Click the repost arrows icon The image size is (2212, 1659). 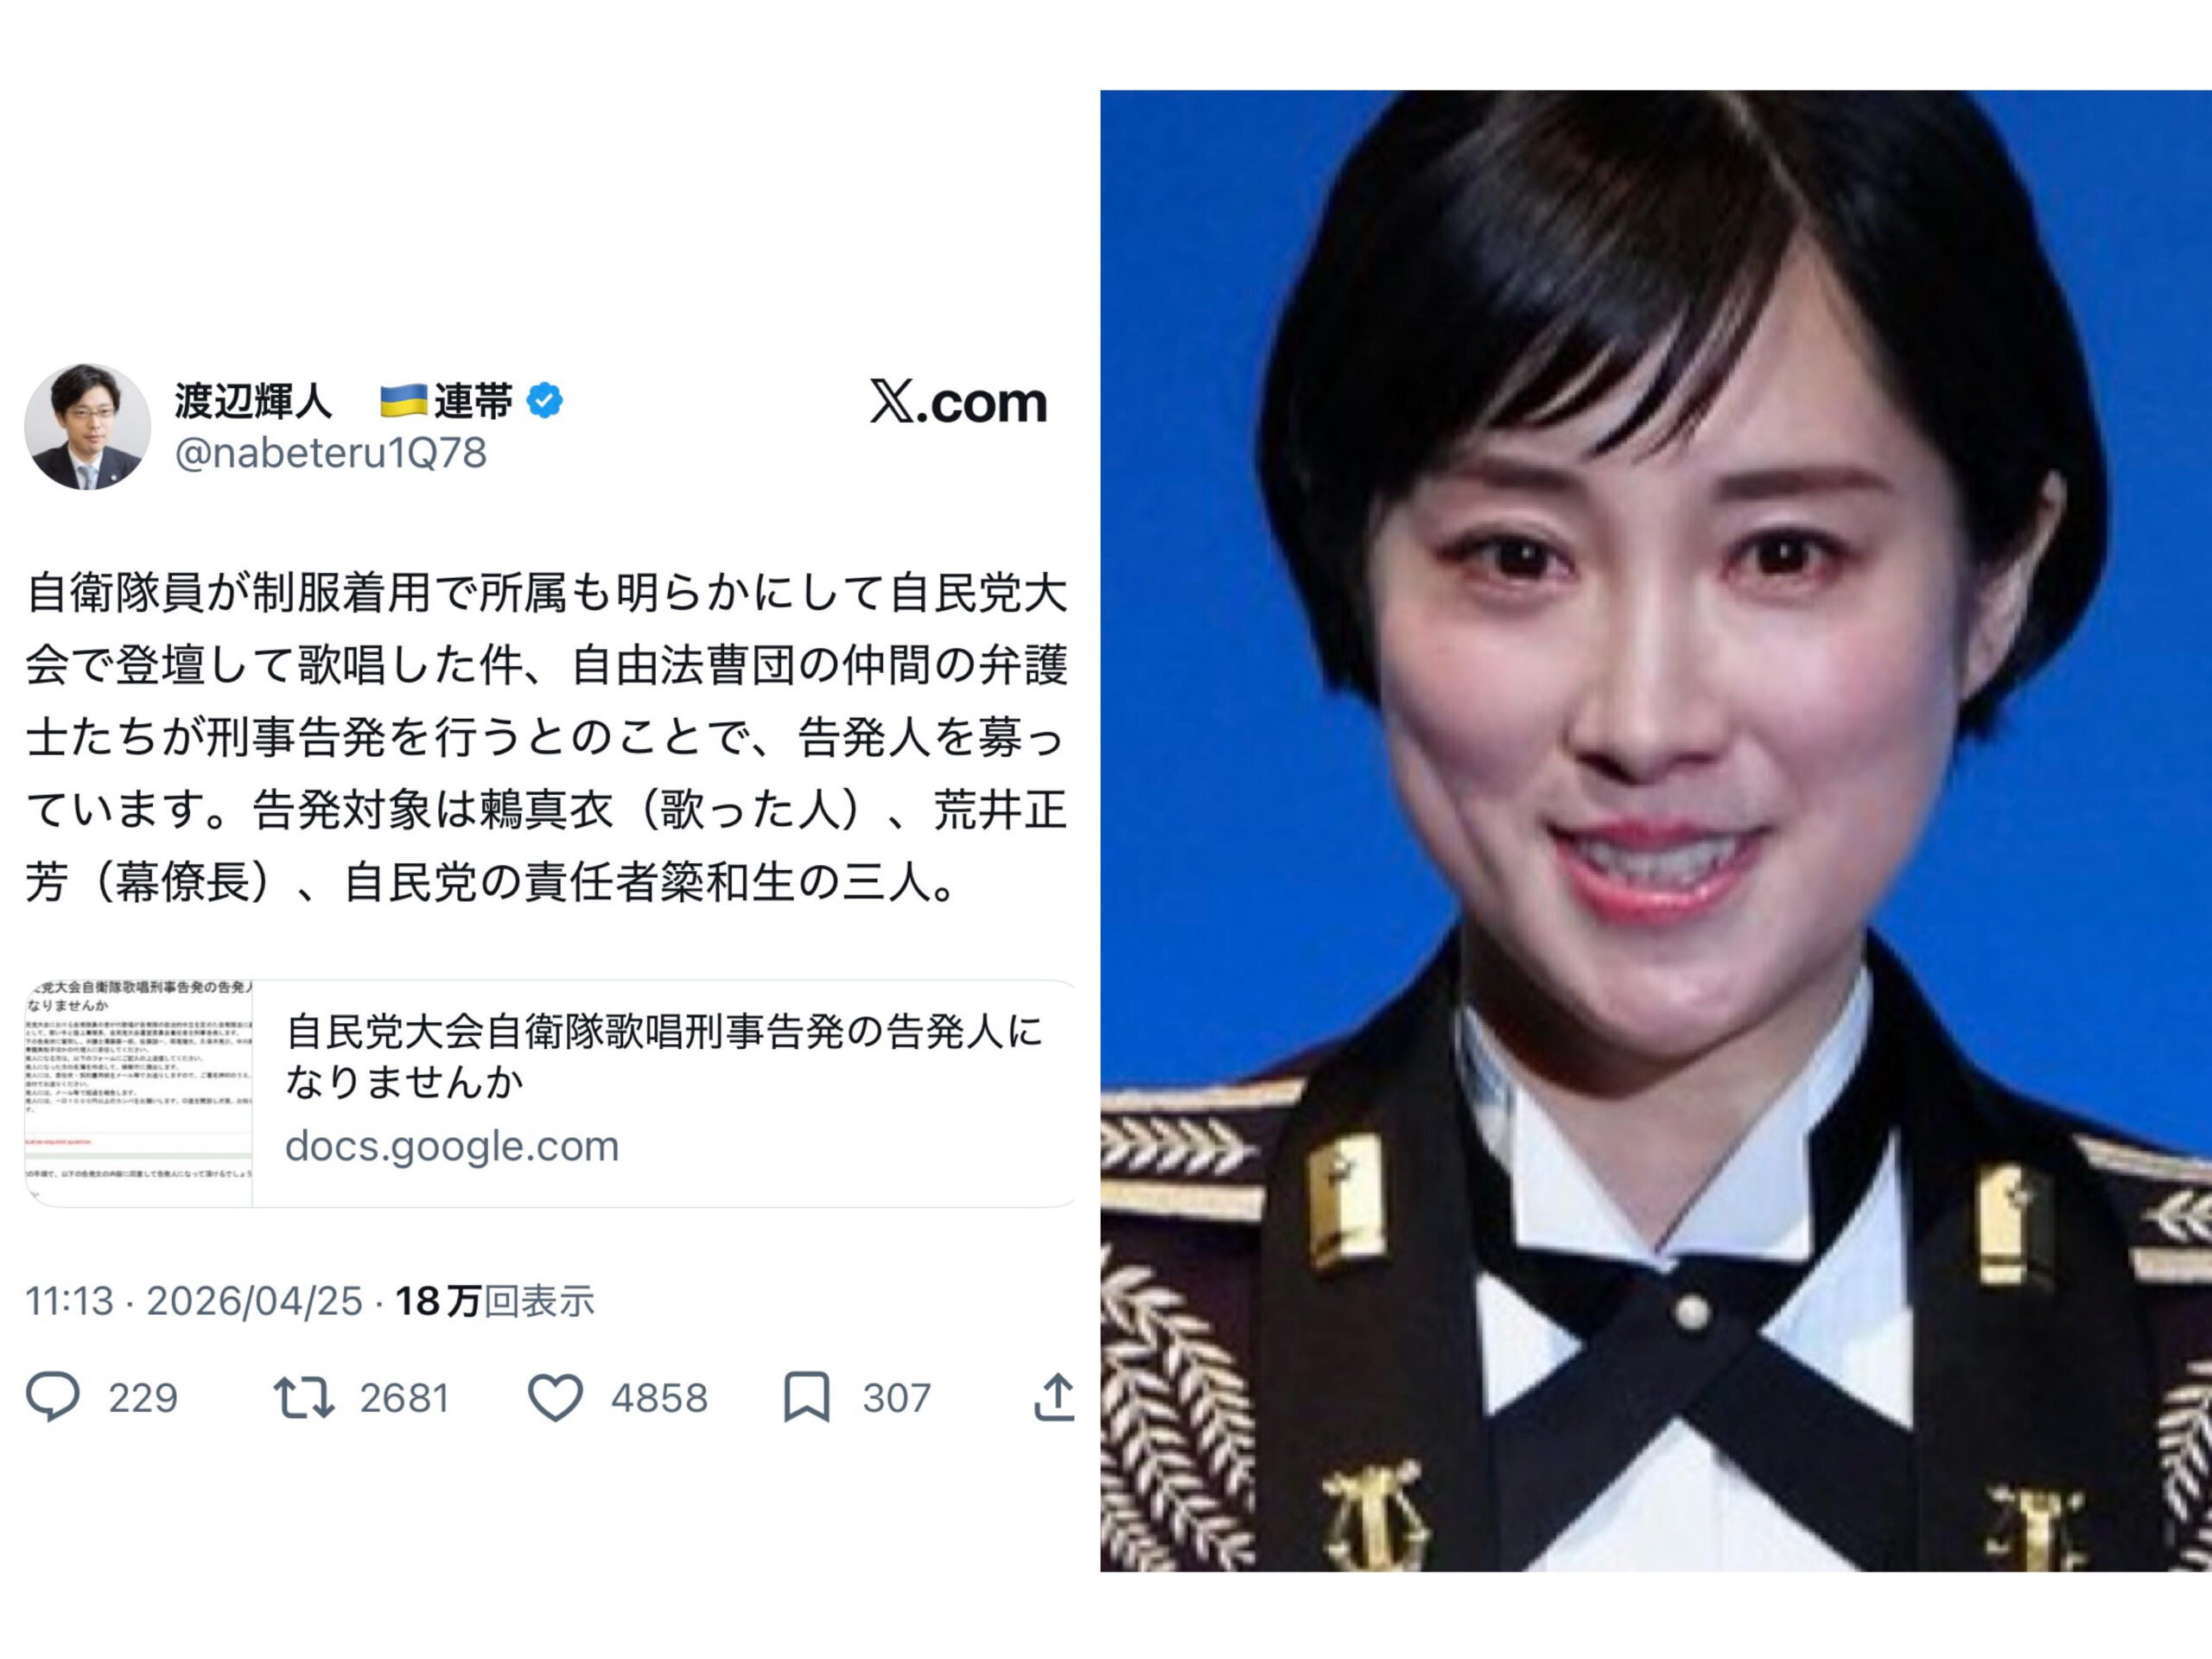pyautogui.click(x=303, y=1397)
